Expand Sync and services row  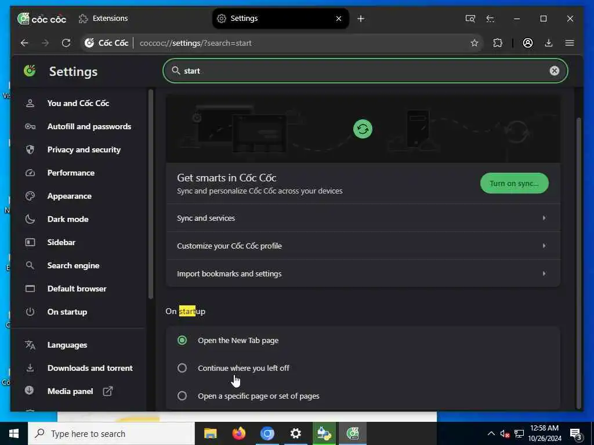tap(363, 218)
